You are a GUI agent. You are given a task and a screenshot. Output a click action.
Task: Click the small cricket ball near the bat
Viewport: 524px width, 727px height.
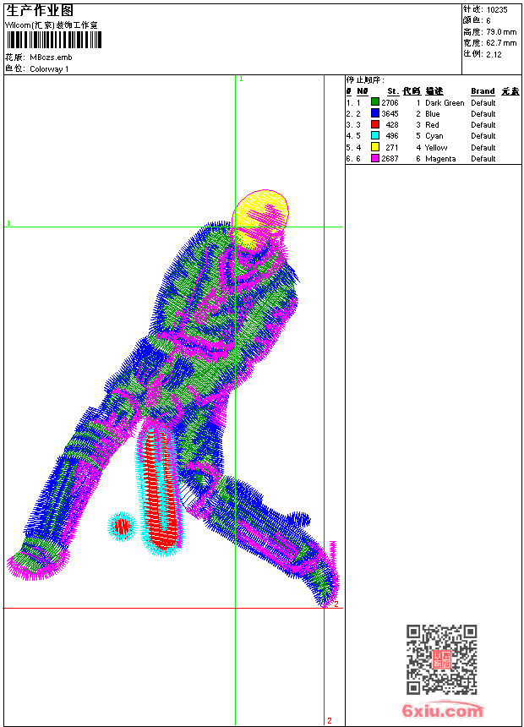tap(123, 527)
